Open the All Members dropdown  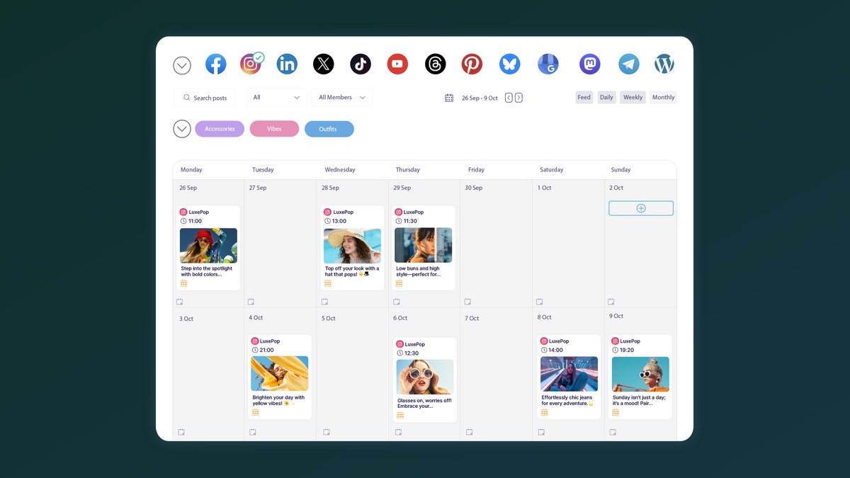[x=342, y=98]
